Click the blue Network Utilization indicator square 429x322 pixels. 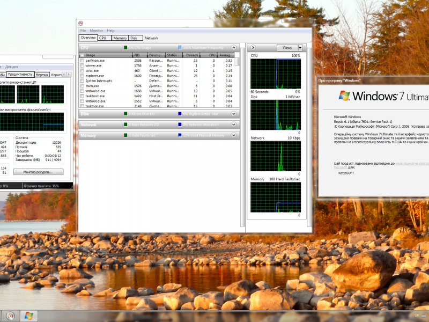coord(180,125)
